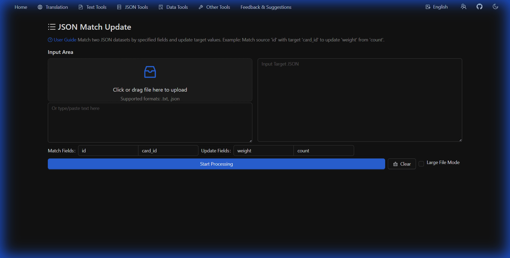Open the GitHub repository icon

479,7
